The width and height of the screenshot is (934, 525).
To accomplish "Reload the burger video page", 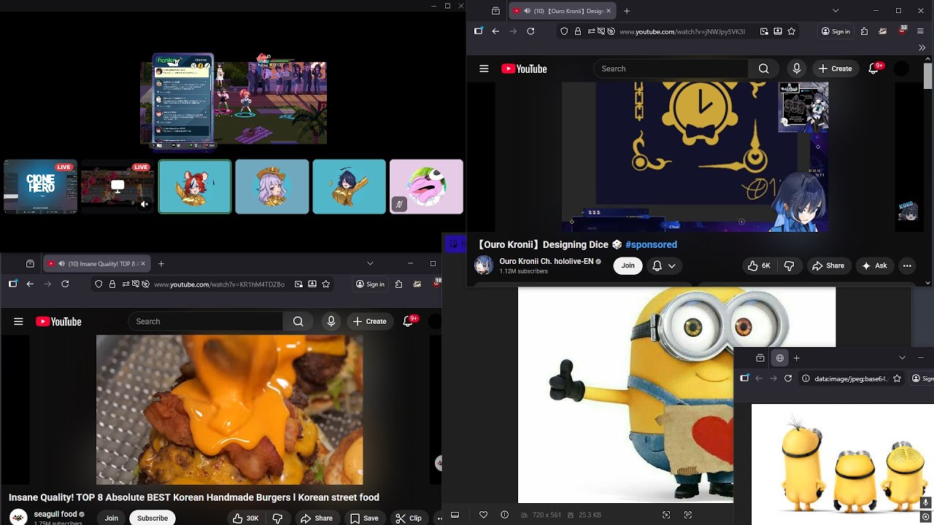I will click(x=65, y=284).
